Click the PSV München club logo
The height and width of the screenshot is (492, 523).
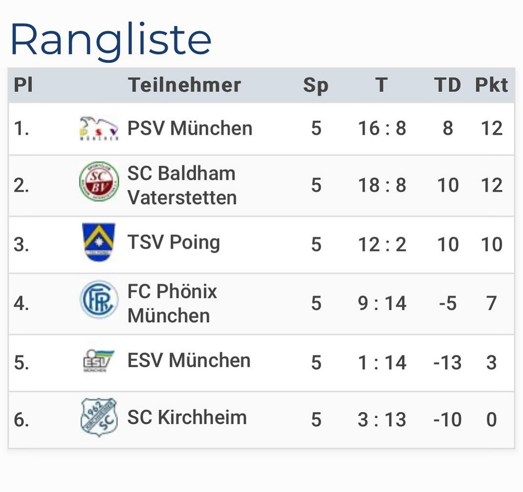click(x=98, y=129)
